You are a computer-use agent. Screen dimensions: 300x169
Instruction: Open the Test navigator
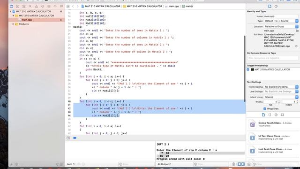pos(43,6)
